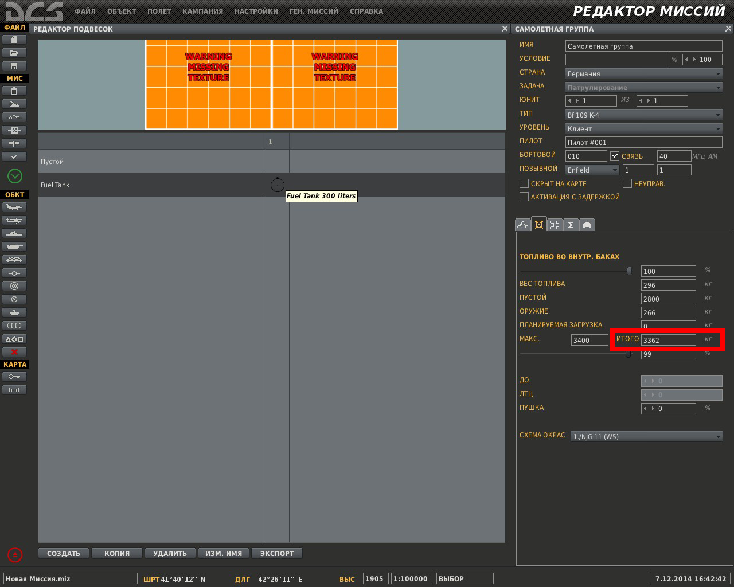Open the weather settings icon
The height and width of the screenshot is (587, 734).
(14, 104)
